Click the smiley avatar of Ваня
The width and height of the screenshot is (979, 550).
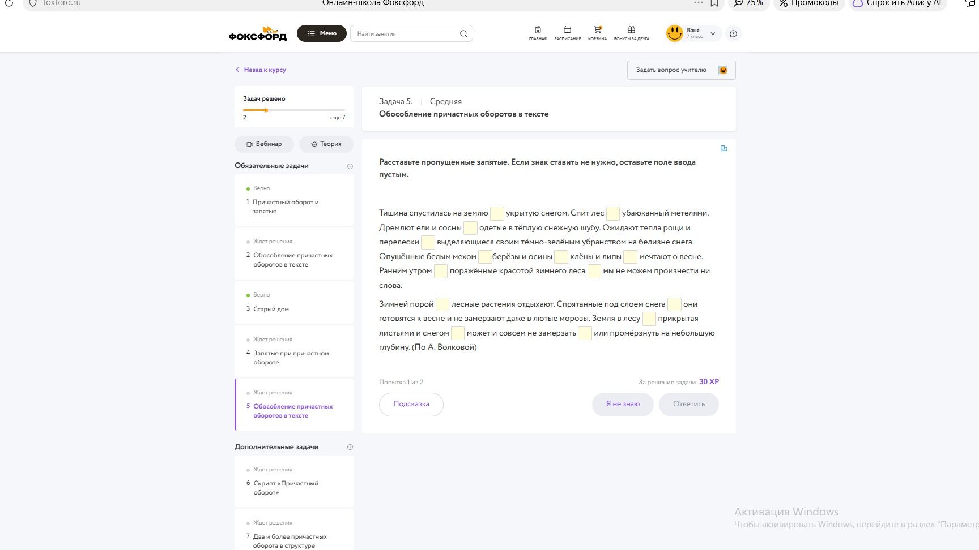(674, 33)
